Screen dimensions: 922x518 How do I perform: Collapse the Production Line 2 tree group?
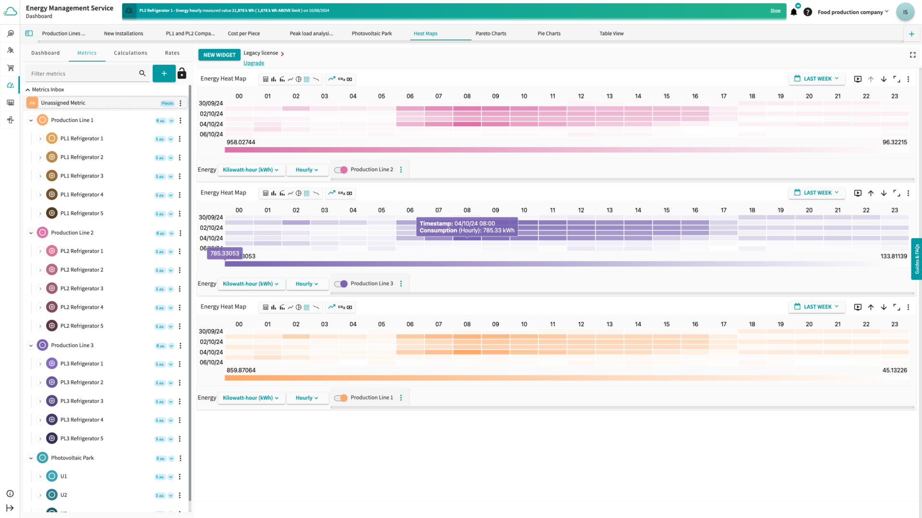point(31,233)
